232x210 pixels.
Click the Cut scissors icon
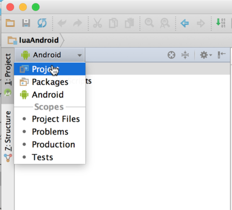(97, 23)
